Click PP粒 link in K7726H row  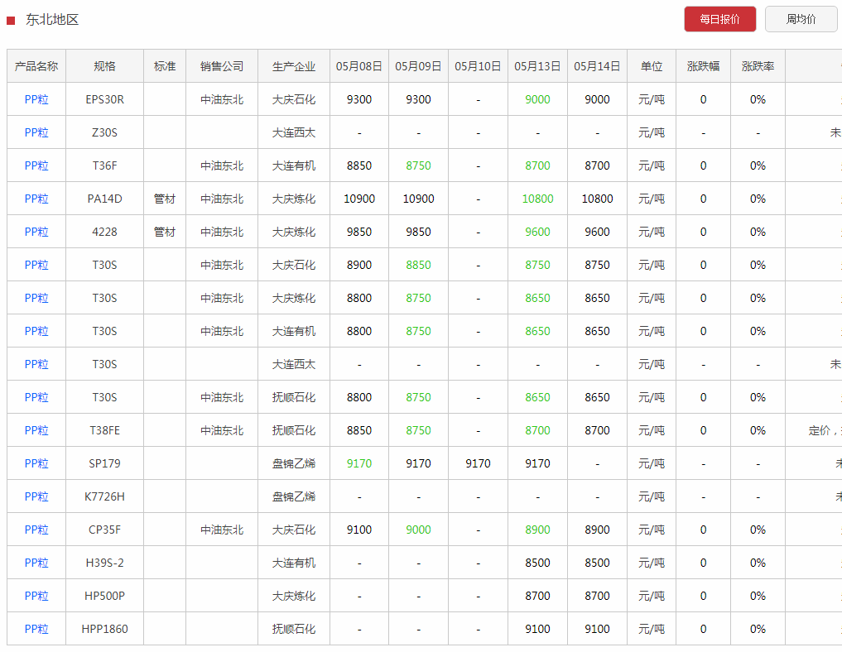[x=36, y=496]
